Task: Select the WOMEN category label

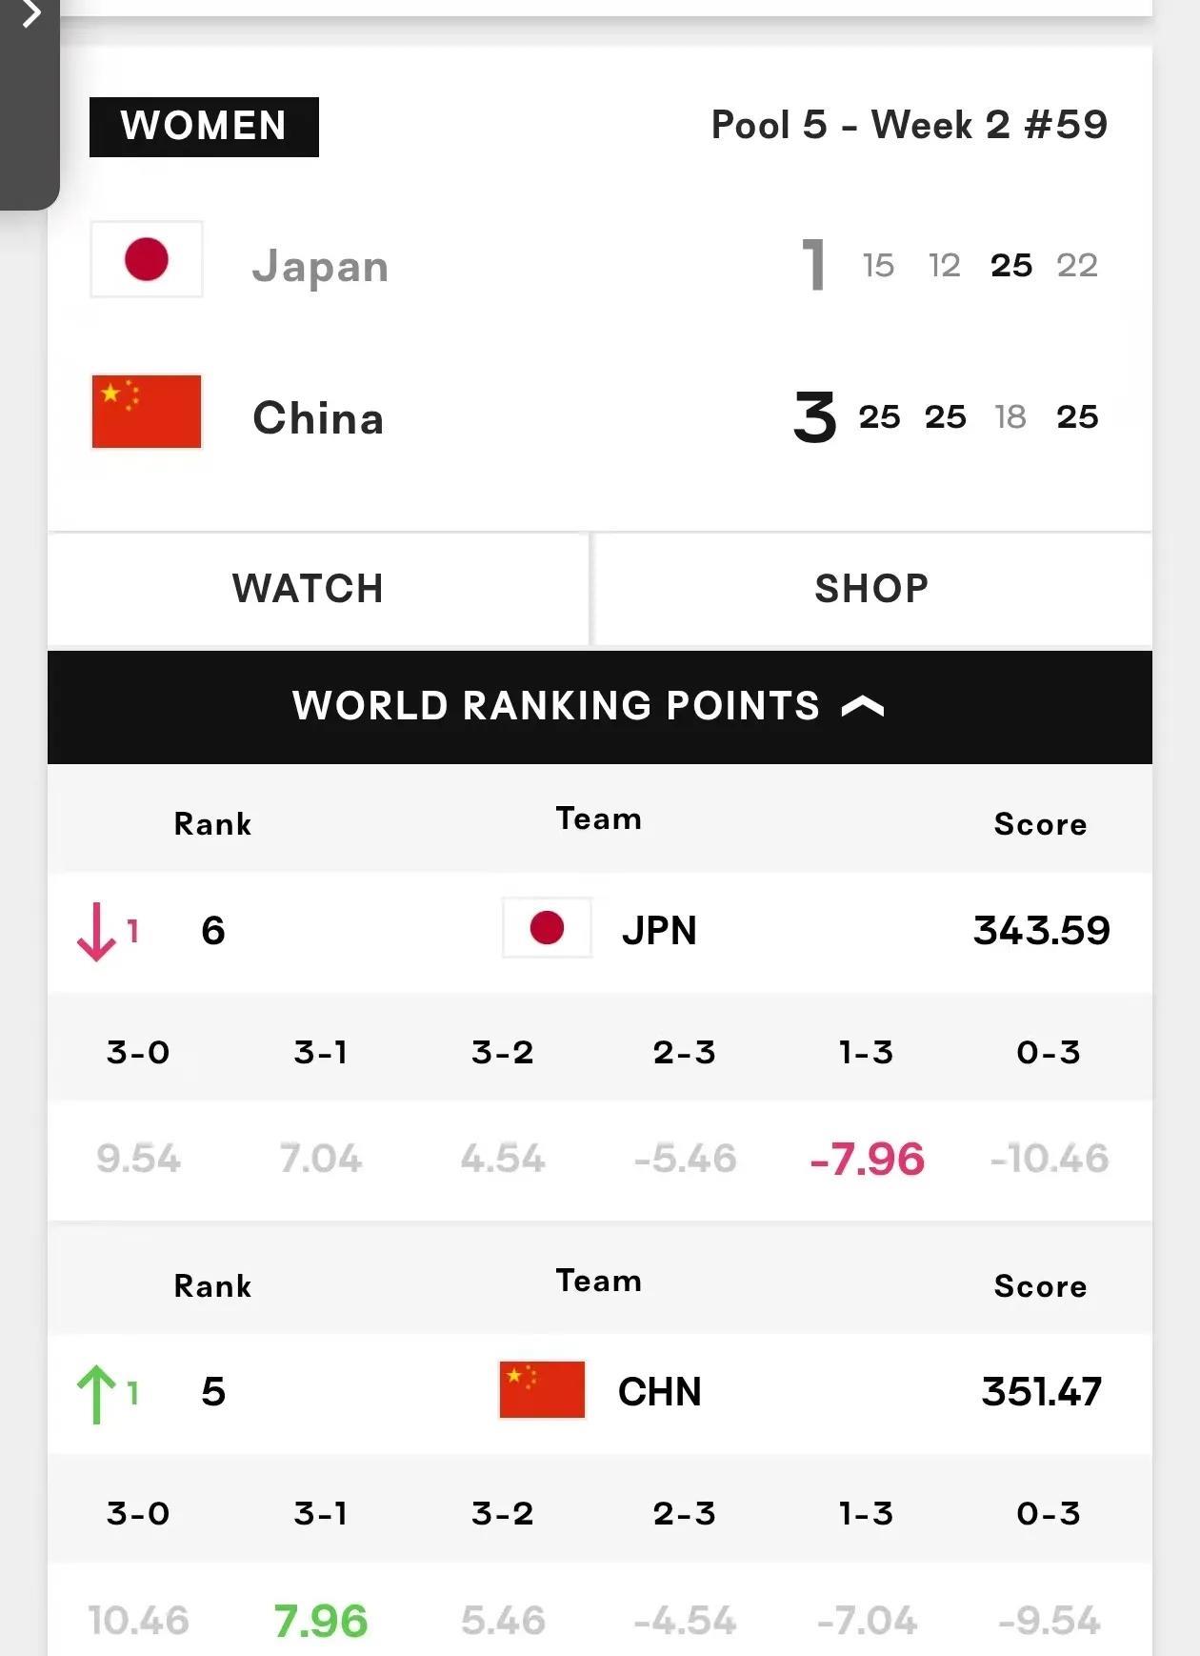Action: [x=204, y=127]
